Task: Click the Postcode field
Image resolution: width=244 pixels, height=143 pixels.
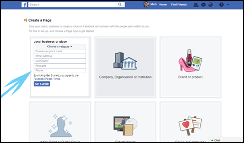Action: [60, 66]
